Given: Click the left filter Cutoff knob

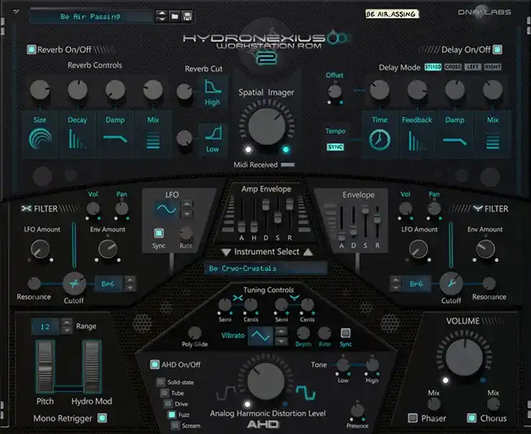Looking at the screenshot, I should pos(74,283).
